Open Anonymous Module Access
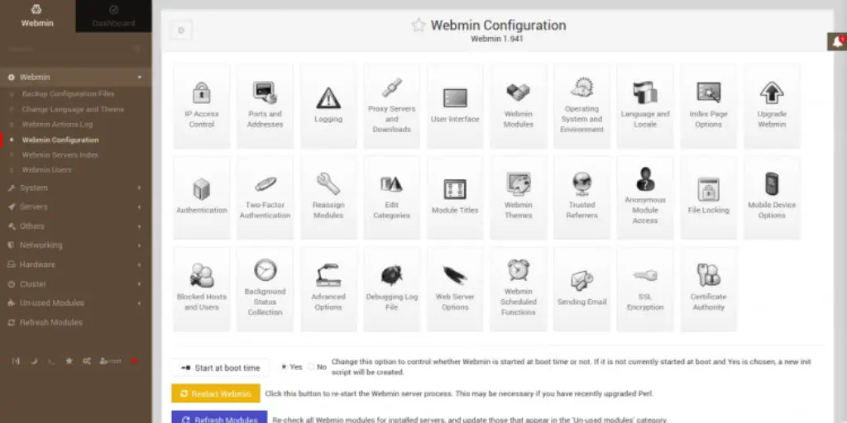 pos(645,197)
